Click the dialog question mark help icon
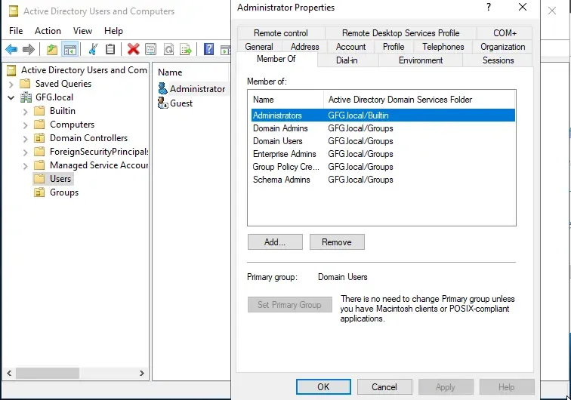Viewport: 571px width, 400px height. pyautogui.click(x=489, y=8)
